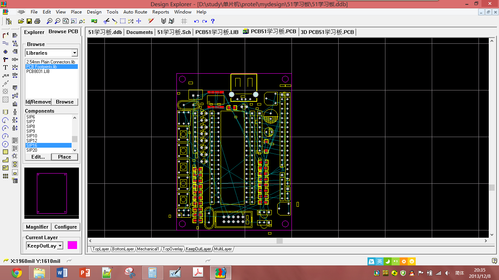Click the Set Snap Grid icon
Image resolution: width=499 pixels, height=280 pixels.
pyautogui.click(x=184, y=21)
